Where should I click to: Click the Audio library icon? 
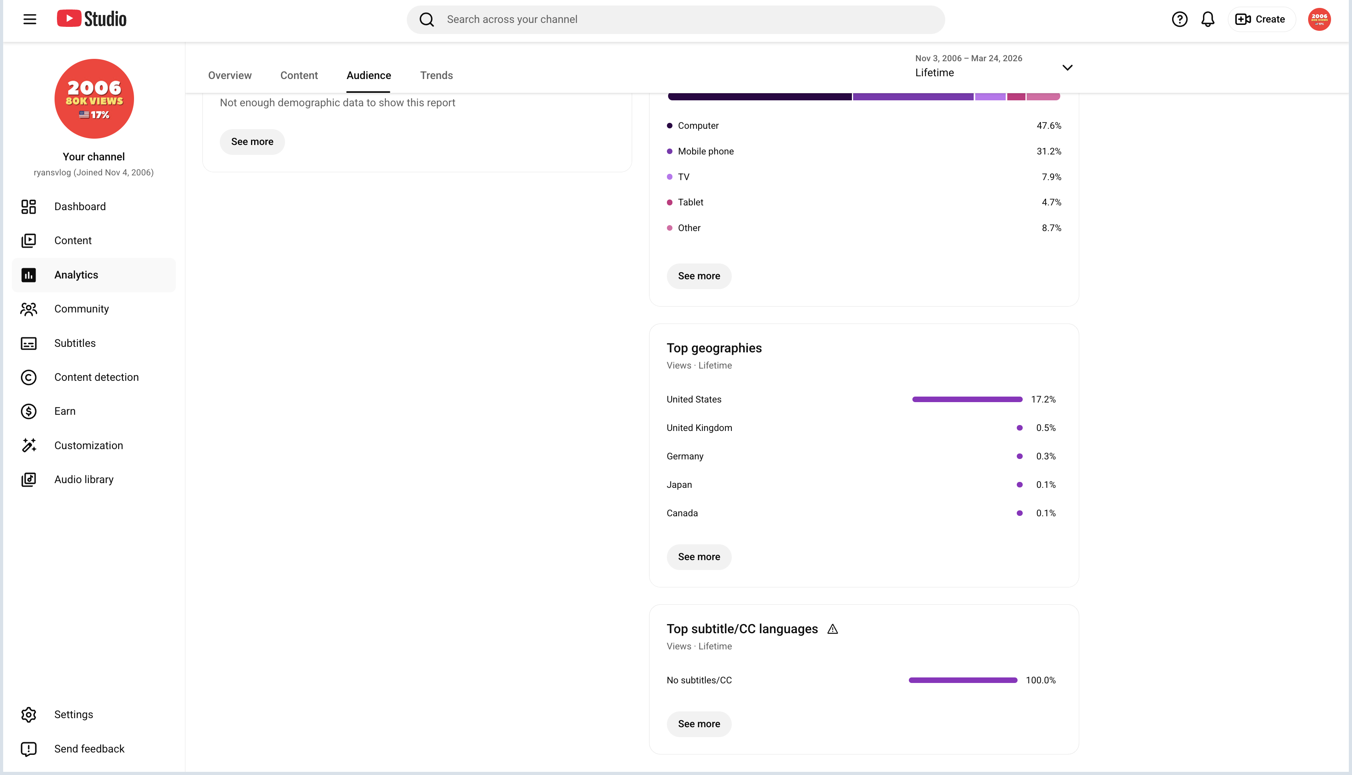(29, 480)
